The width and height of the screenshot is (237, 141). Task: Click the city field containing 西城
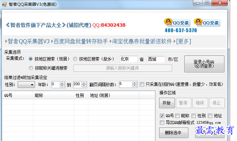(156, 59)
